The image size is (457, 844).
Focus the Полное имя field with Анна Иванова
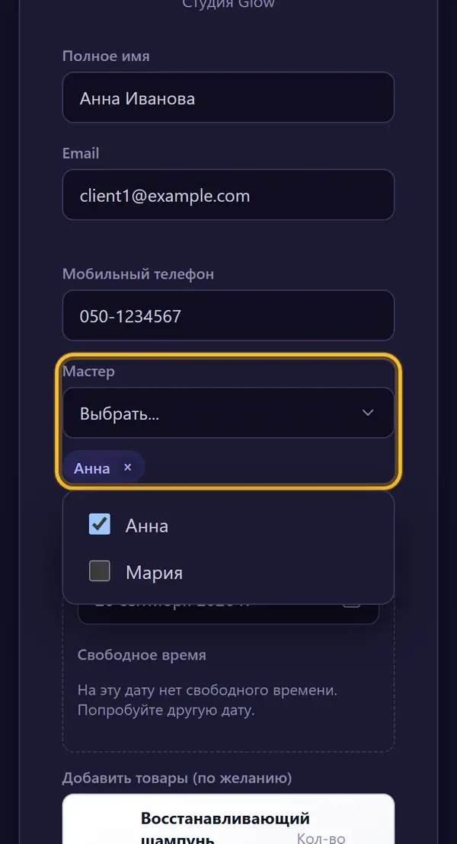click(x=228, y=98)
